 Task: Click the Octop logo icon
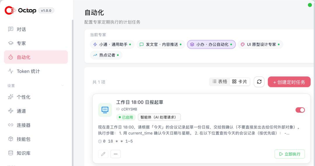point(10,10)
